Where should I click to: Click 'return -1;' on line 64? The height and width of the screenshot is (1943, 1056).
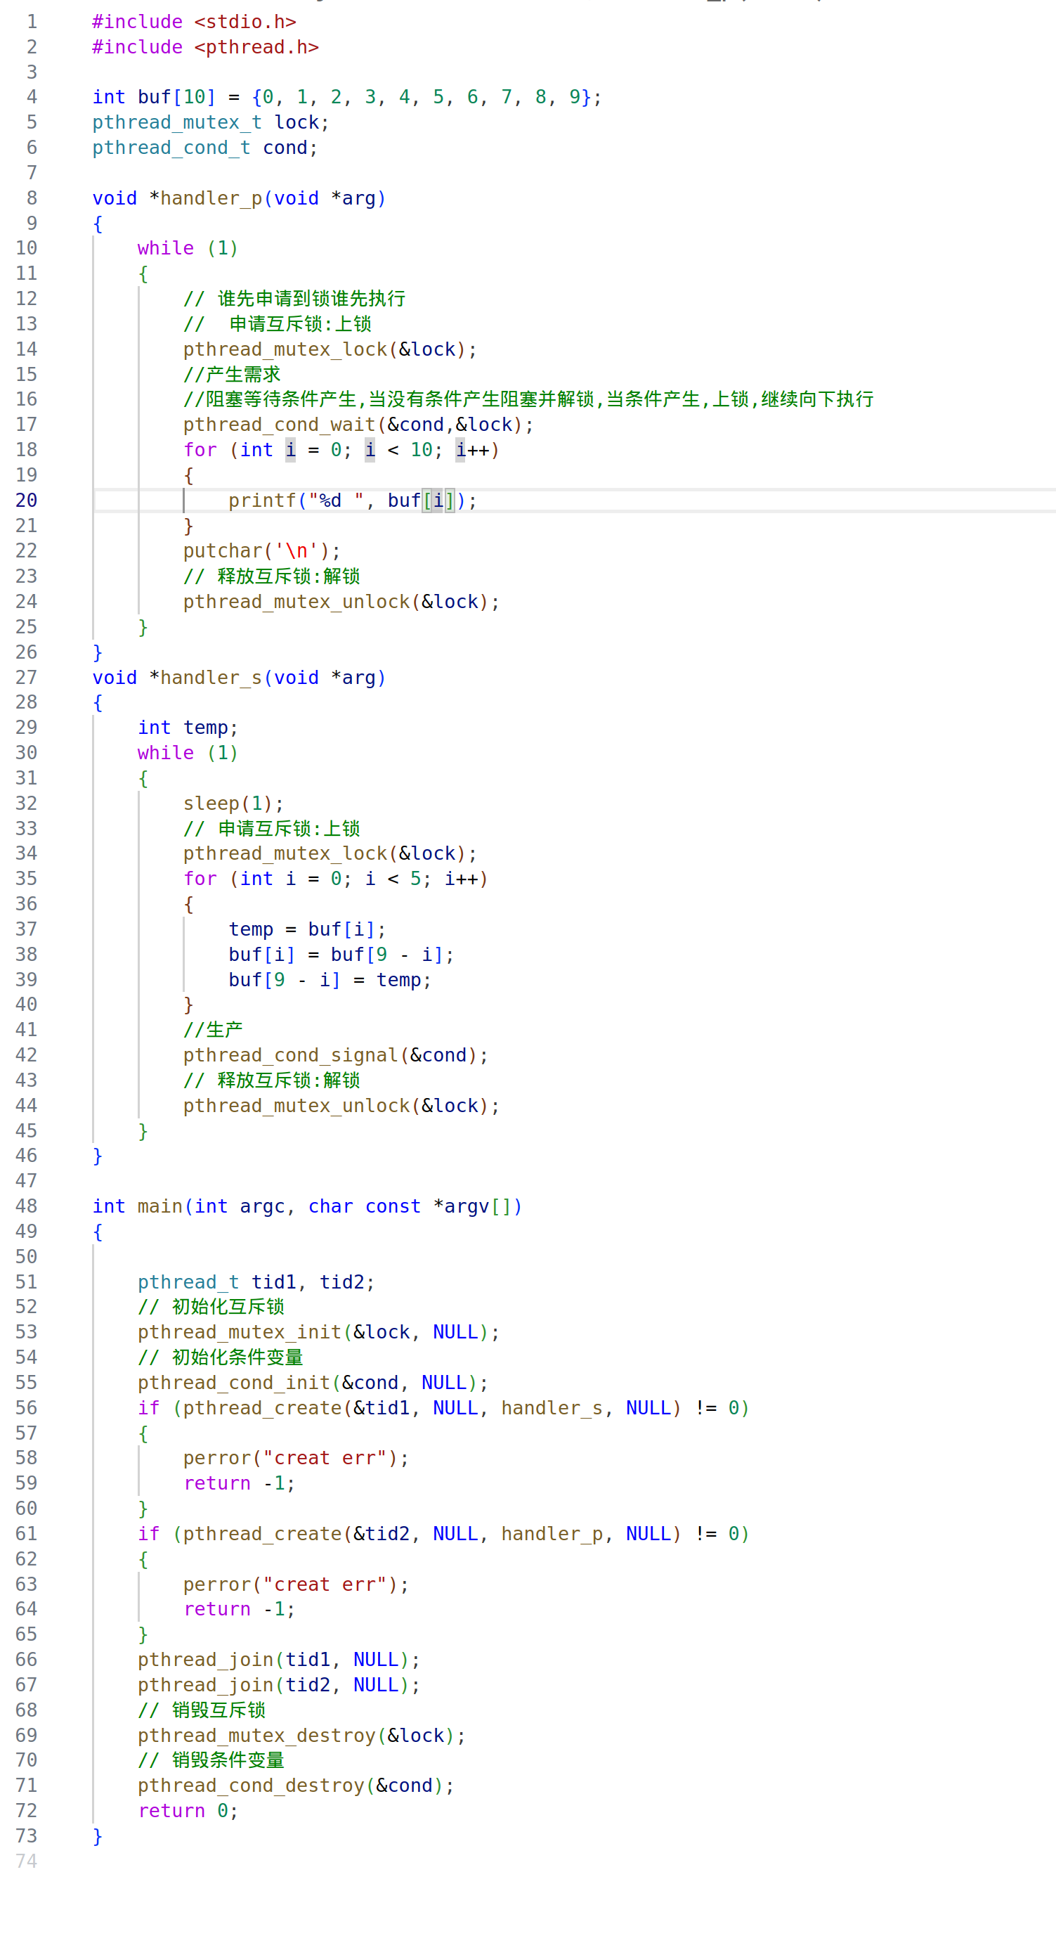(x=239, y=1609)
